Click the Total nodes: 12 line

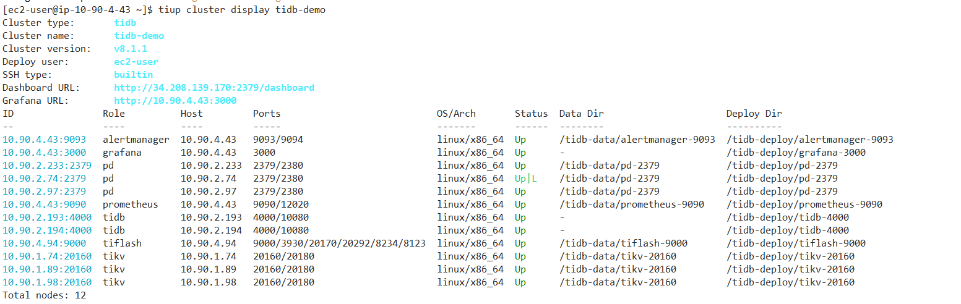tap(45, 295)
